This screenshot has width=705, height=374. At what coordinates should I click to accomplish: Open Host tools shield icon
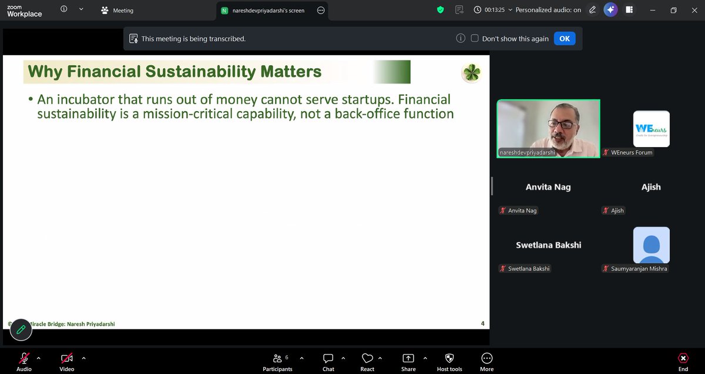pos(449,358)
